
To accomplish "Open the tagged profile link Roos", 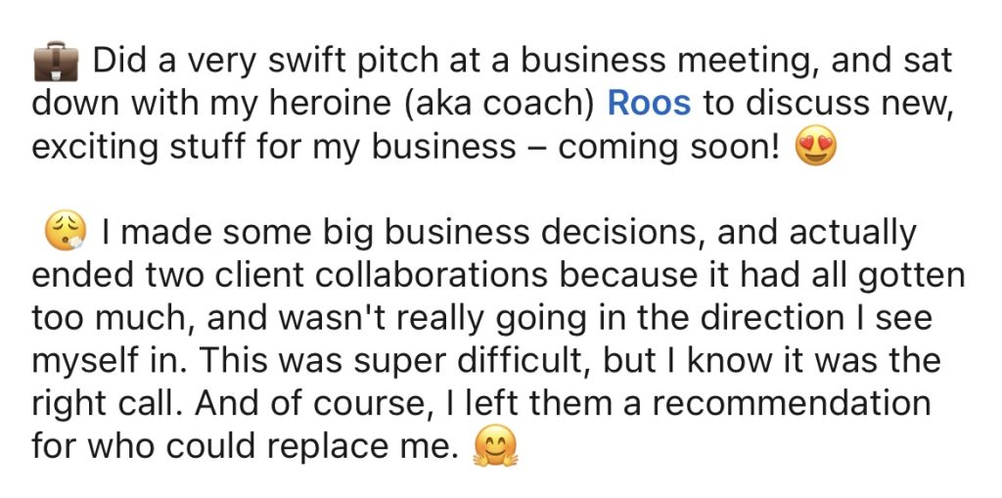I will tap(649, 105).
